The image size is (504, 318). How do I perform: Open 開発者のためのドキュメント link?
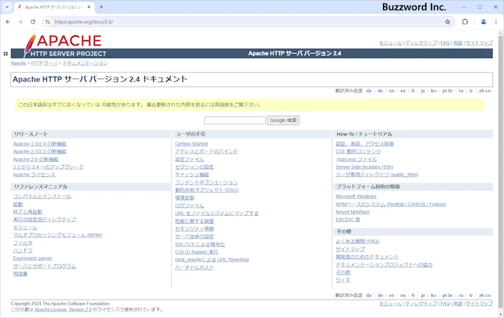tap(367, 257)
